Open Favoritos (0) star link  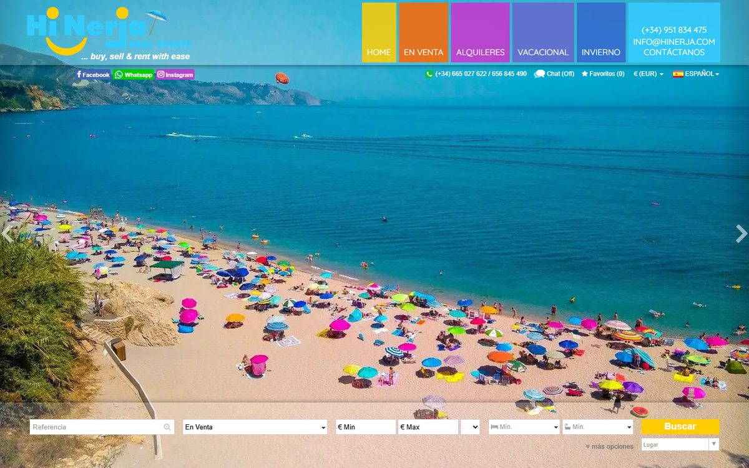coord(603,74)
